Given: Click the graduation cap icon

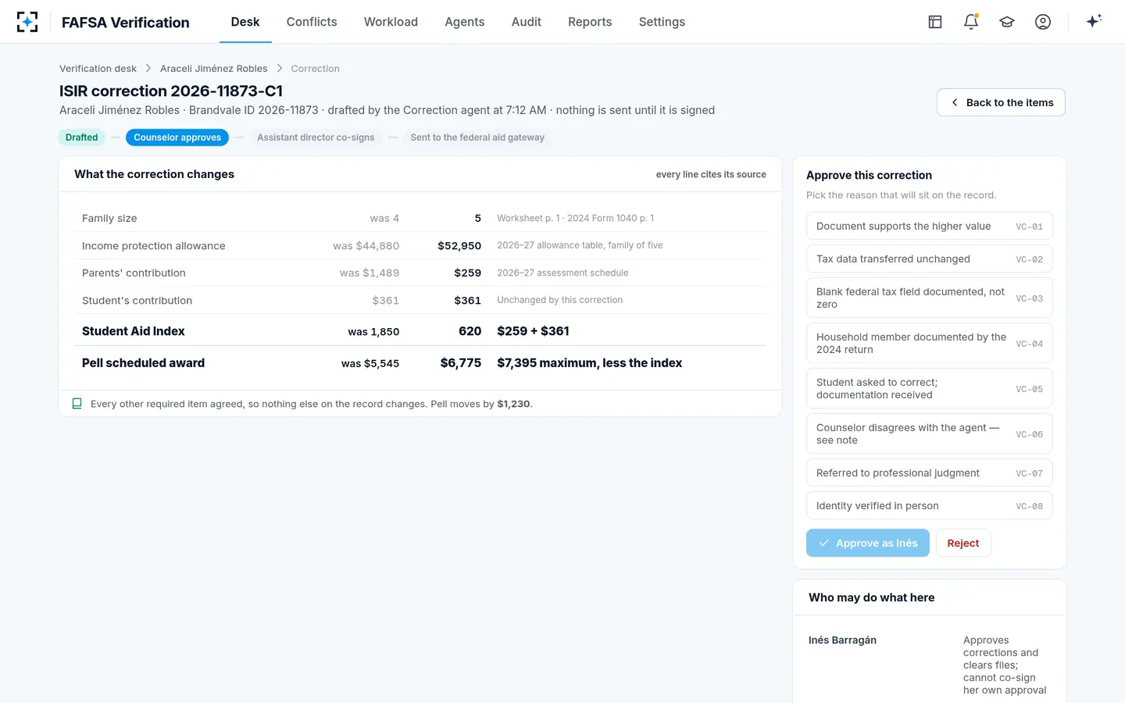Looking at the screenshot, I should pos(1007,22).
